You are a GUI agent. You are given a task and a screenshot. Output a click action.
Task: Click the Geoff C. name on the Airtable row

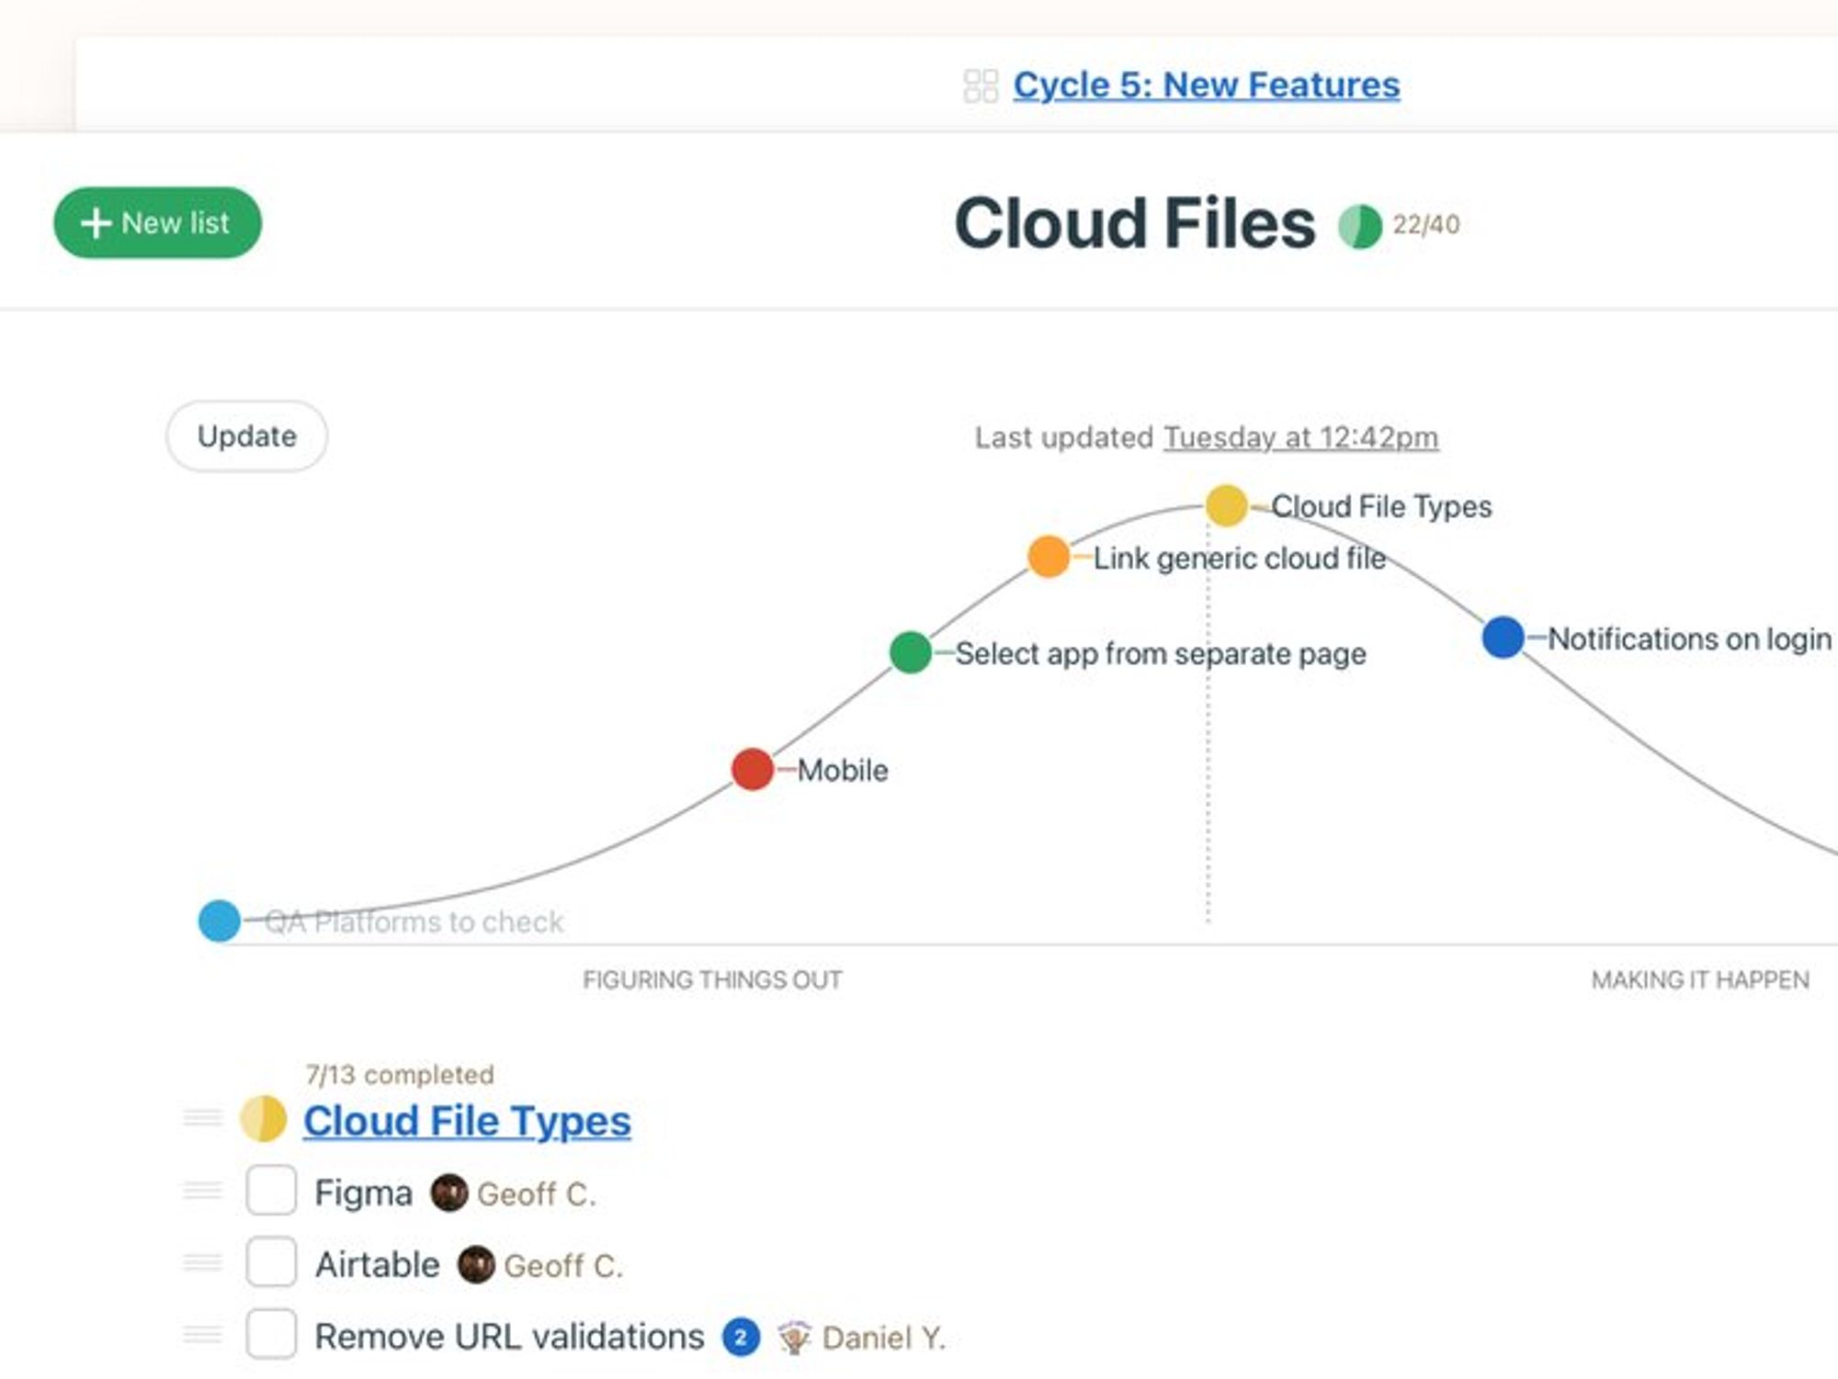coord(563,1266)
